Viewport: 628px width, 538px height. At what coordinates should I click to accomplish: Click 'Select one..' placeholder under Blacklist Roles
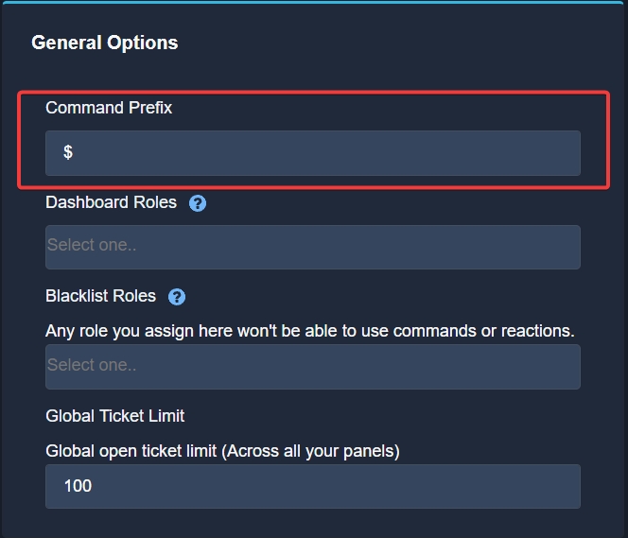click(x=92, y=365)
